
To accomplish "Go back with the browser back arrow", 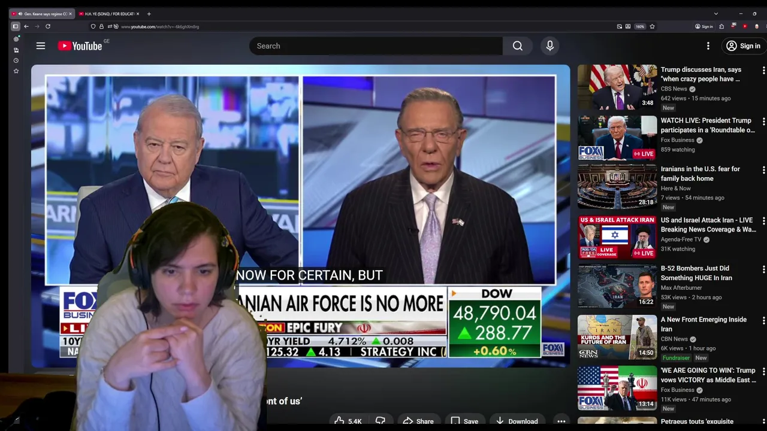I will click(26, 26).
